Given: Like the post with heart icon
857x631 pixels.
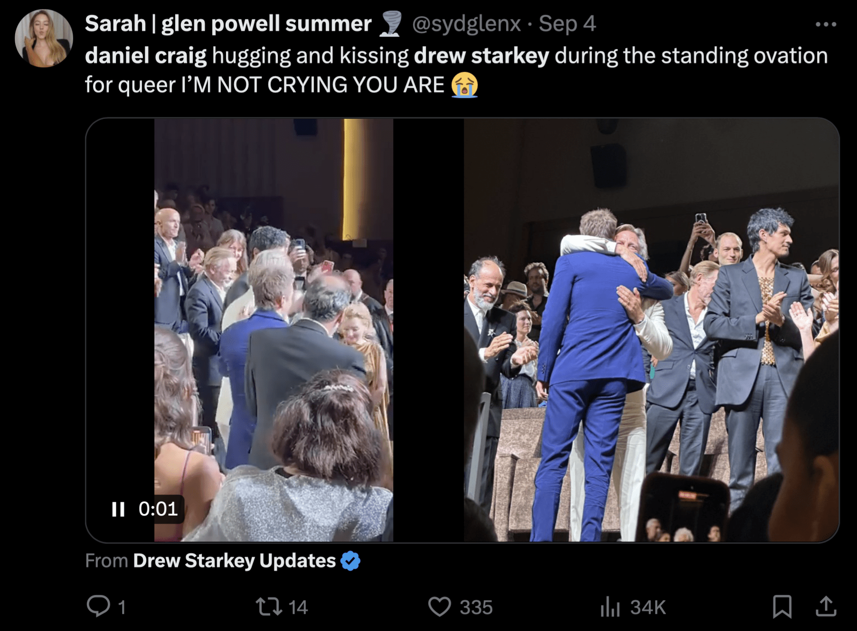Looking at the screenshot, I should click(439, 607).
